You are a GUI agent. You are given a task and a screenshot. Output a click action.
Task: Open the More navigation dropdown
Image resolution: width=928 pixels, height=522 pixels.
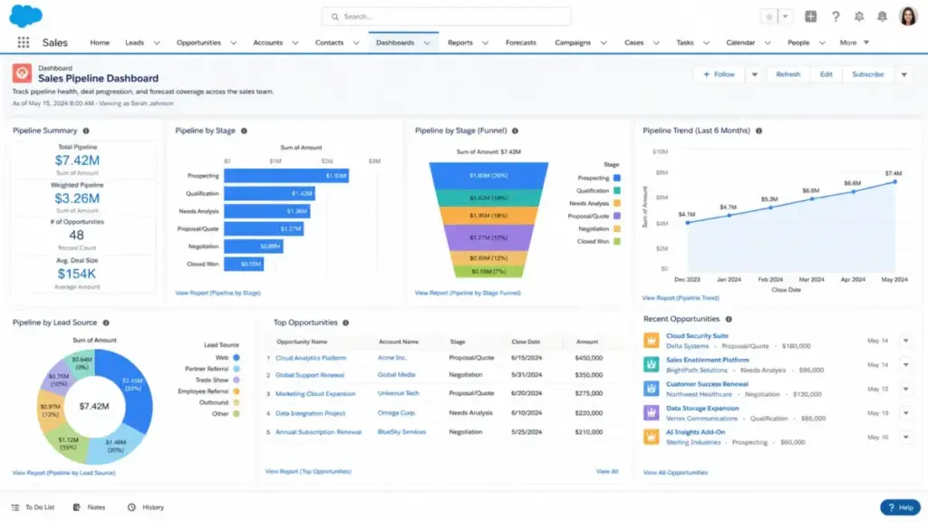coord(854,43)
